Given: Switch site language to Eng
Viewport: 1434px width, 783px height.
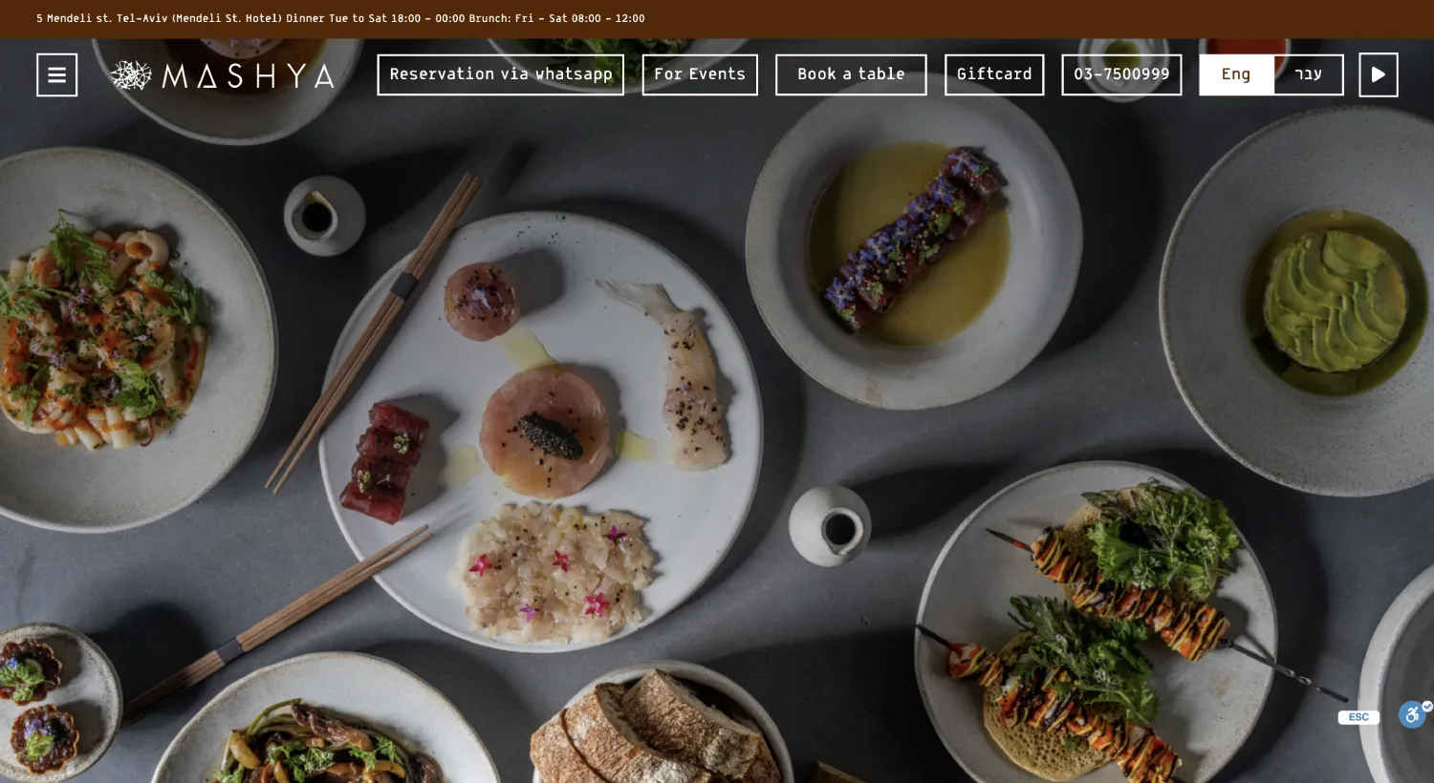Looking at the screenshot, I should pyautogui.click(x=1236, y=74).
